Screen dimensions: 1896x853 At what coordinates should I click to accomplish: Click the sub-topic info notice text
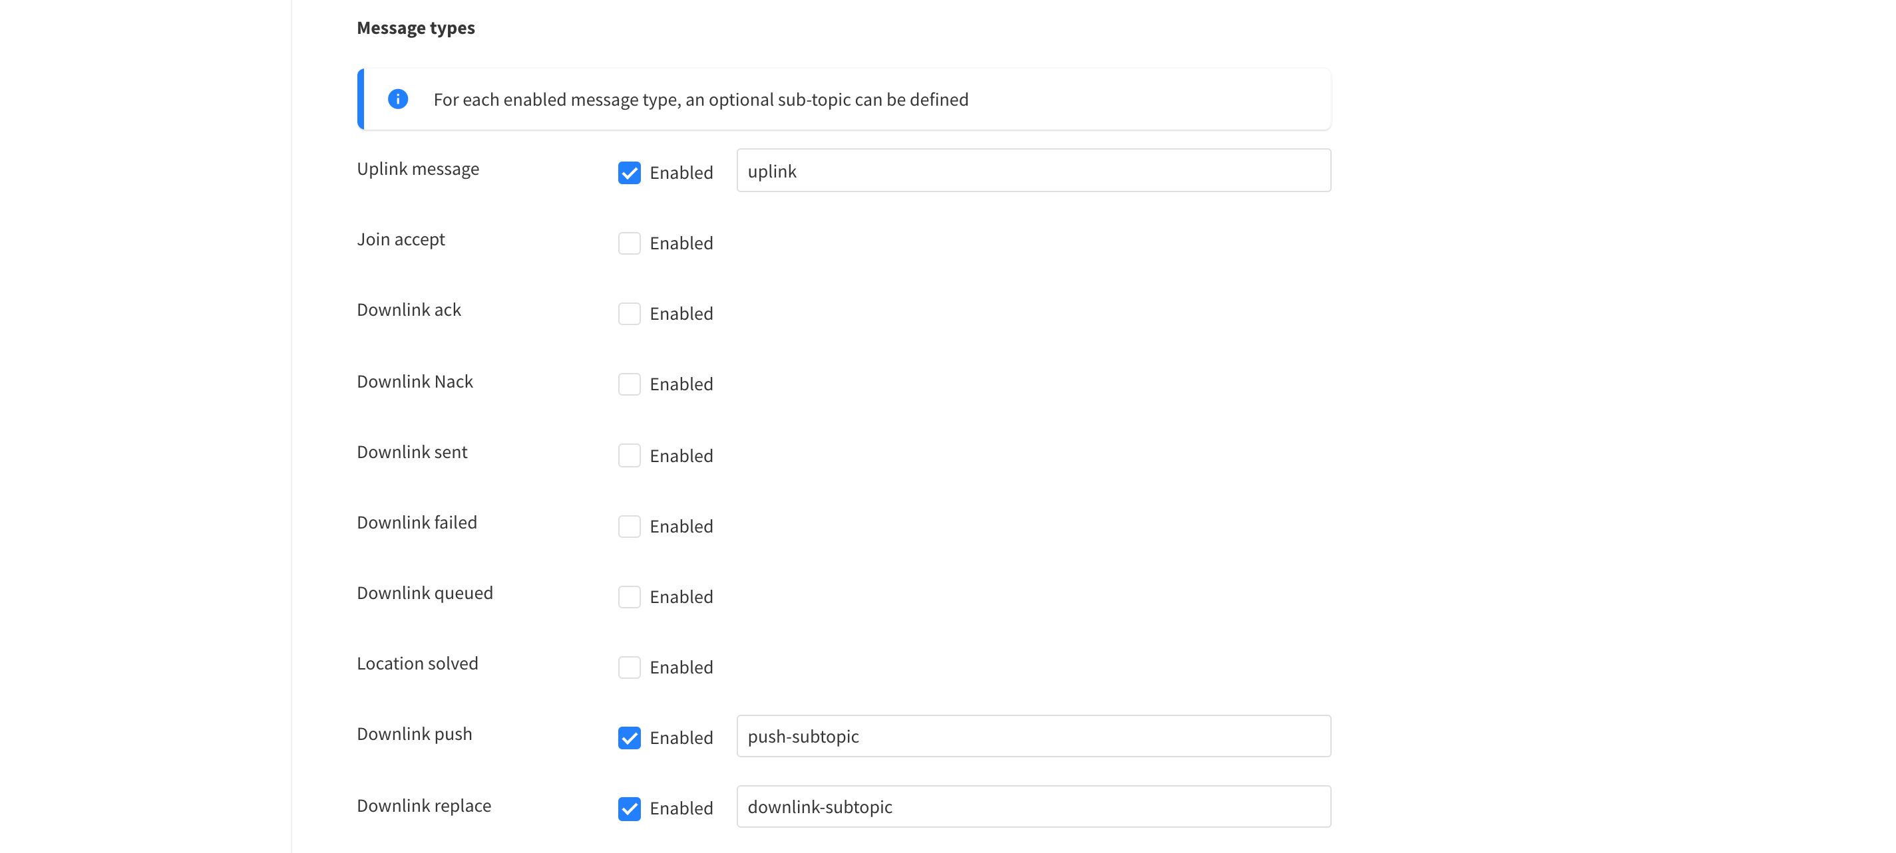700,99
